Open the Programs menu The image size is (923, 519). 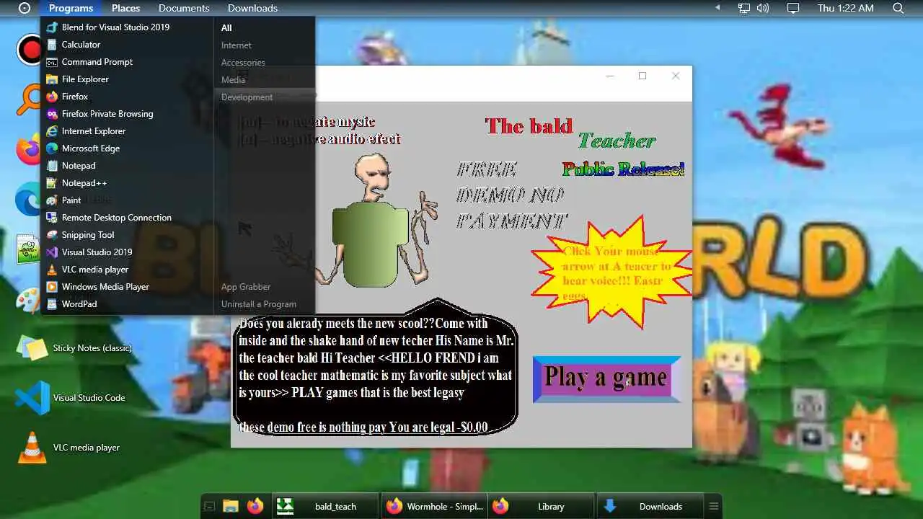[x=71, y=8]
